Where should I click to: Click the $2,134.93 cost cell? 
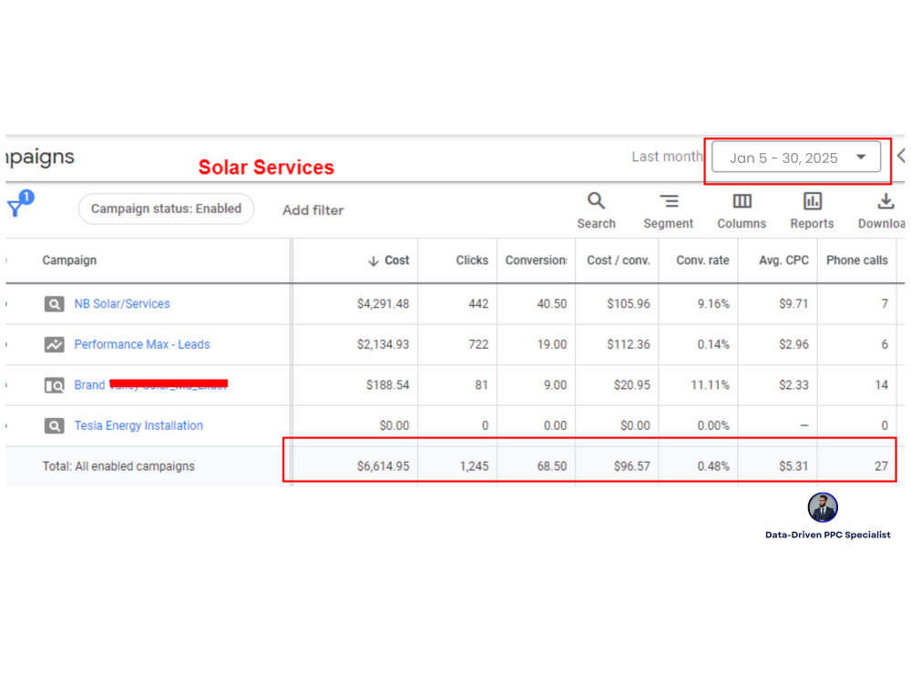[x=383, y=344]
